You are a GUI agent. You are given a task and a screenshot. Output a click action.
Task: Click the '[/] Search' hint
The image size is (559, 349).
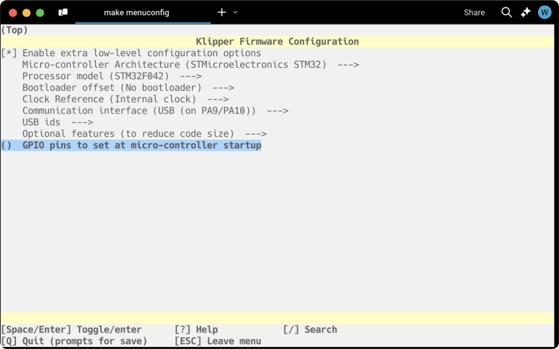(x=310, y=329)
